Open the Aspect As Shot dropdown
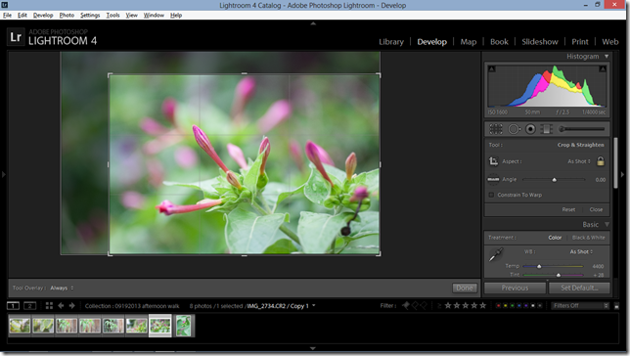This screenshot has height=356, width=630. click(579, 161)
